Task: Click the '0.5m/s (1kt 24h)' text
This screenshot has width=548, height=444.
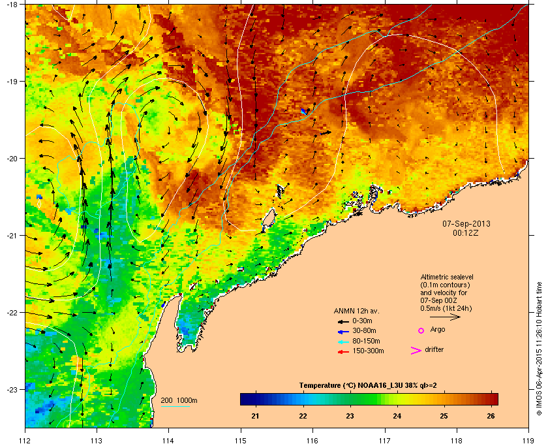Action: click(446, 309)
